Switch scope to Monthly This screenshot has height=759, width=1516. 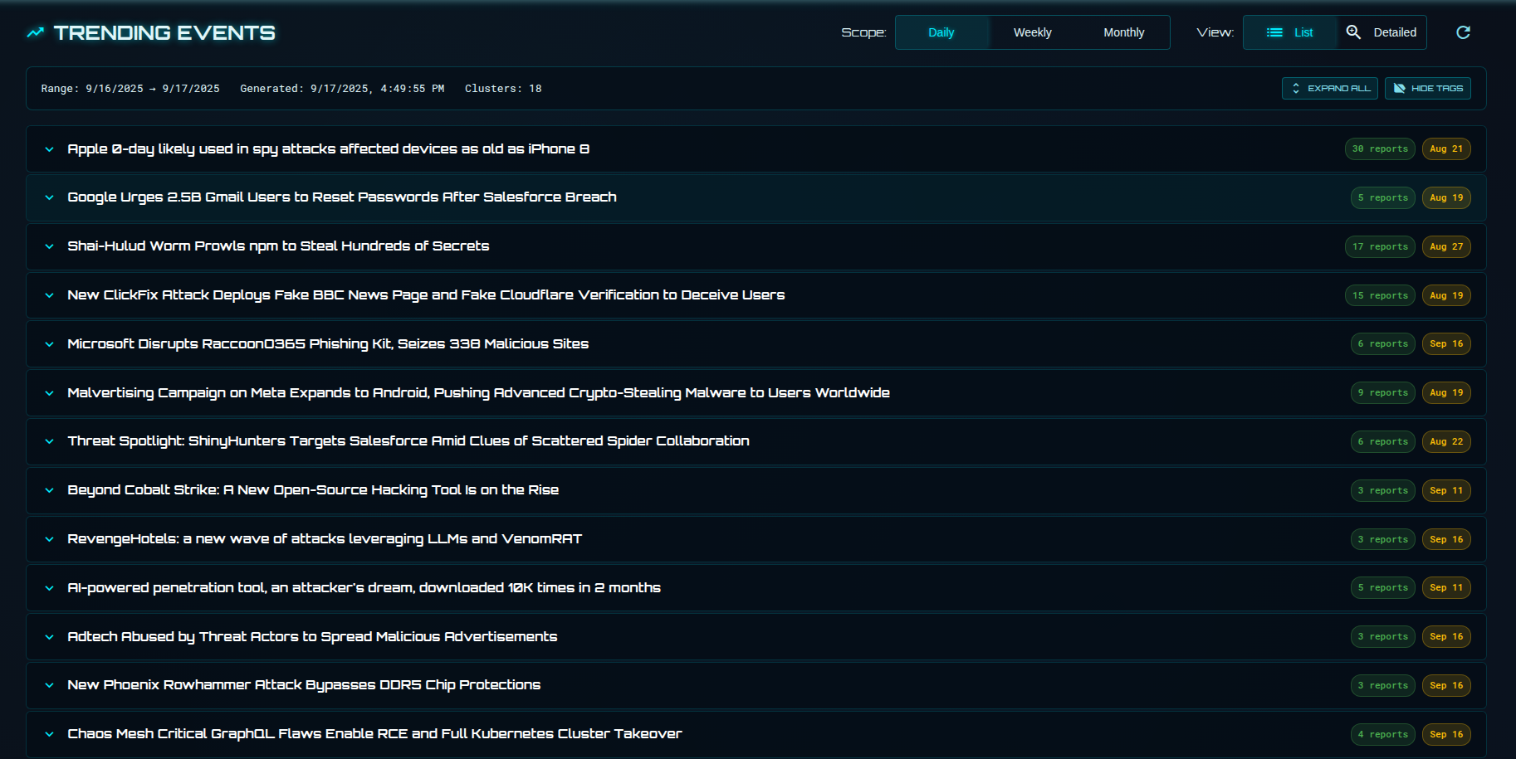[1123, 32]
